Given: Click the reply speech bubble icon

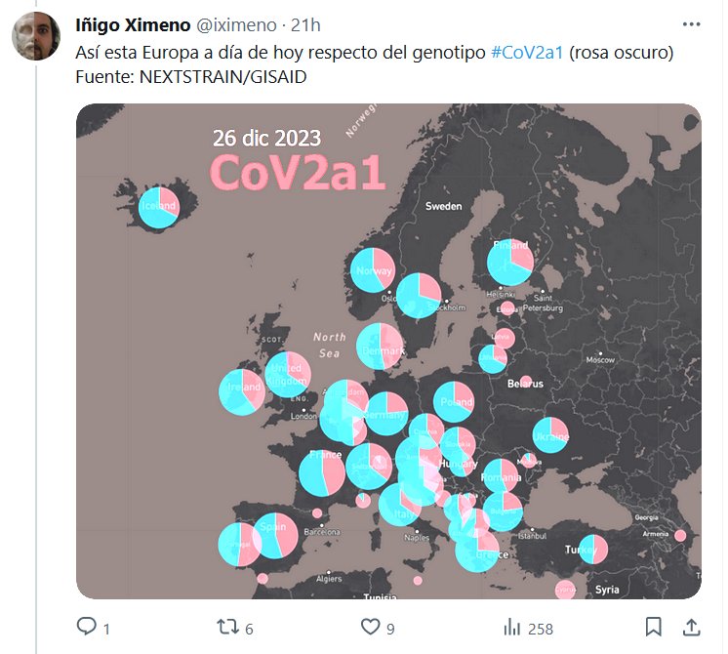Looking at the screenshot, I should (x=86, y=627).
